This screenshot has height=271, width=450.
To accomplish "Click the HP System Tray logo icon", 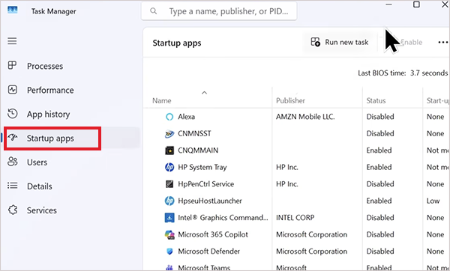I will 169,167.
